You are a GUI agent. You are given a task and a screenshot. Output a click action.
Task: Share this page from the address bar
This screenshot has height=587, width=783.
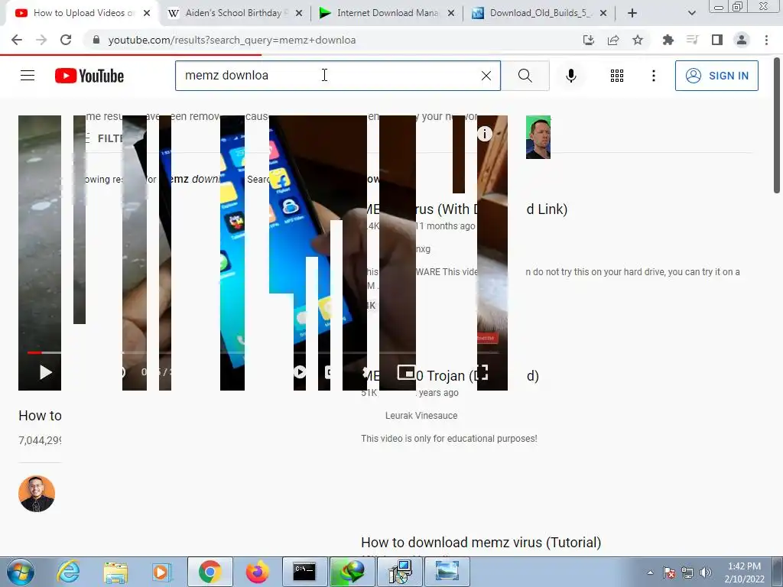(613, 40)
